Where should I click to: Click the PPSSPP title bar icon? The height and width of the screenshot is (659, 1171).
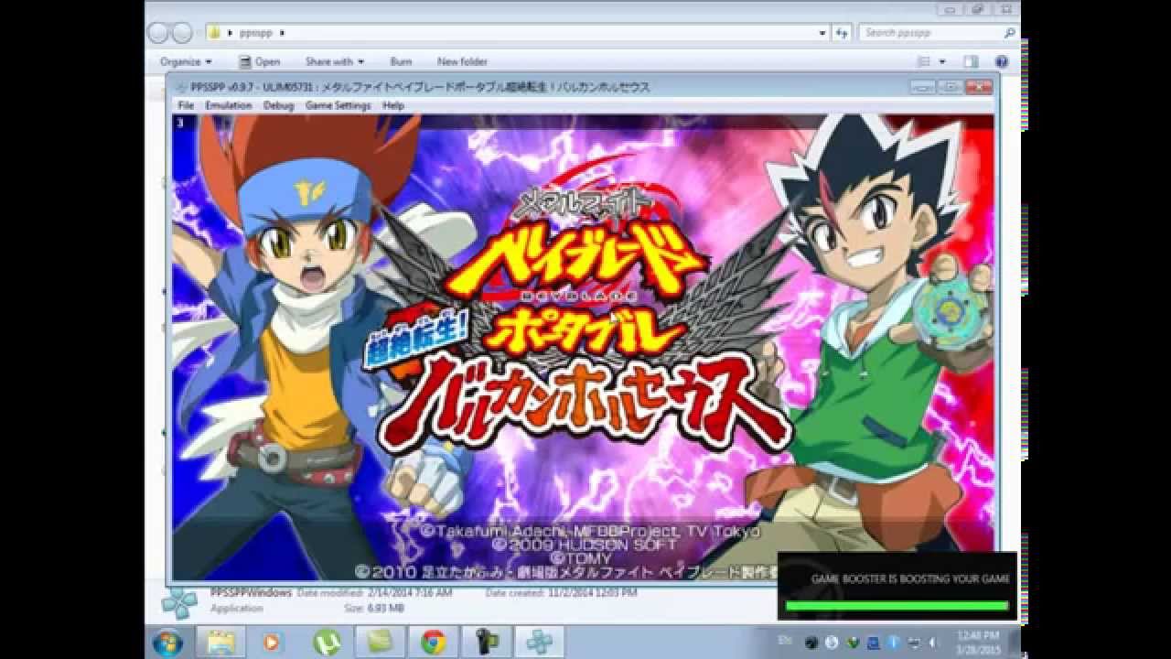181,87
